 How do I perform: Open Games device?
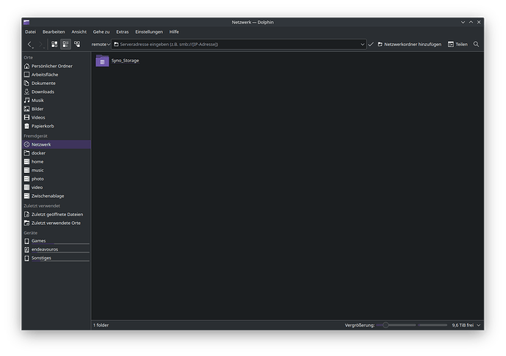click(56, 241)
